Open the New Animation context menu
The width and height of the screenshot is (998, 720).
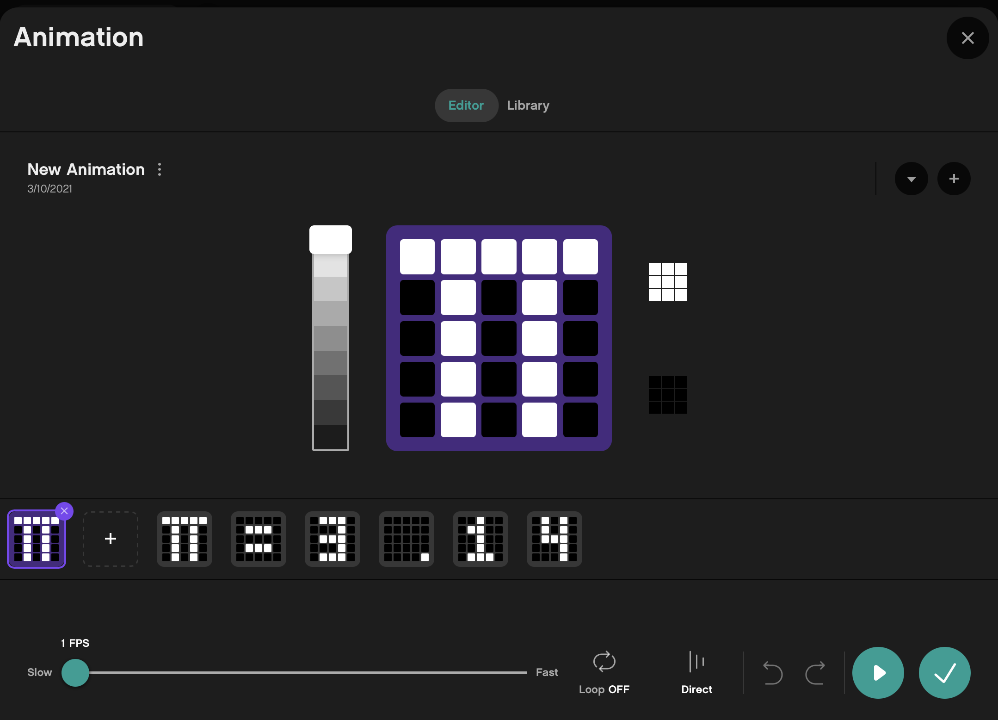[160, 169]
